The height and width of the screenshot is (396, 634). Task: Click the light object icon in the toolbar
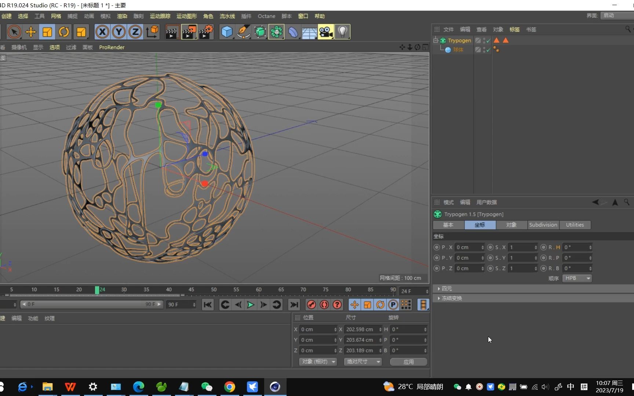tap(342, 32)
